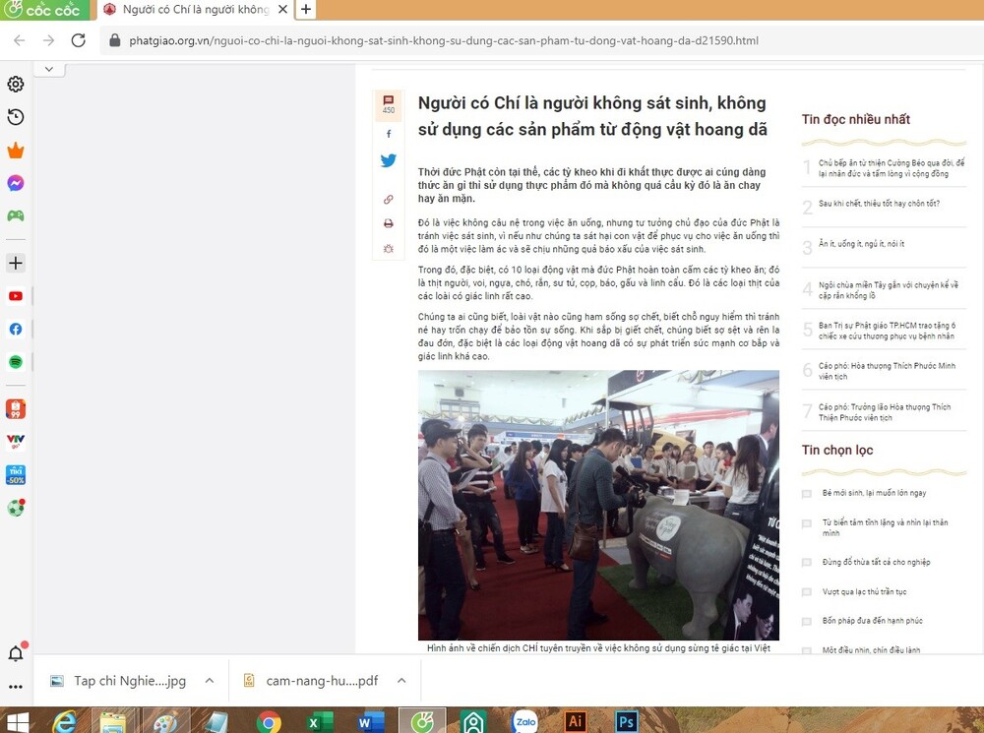Viewport: 984px width, 733px height.
Task: Close the Người có Chí tab
Action: click(x=283, y=10)
